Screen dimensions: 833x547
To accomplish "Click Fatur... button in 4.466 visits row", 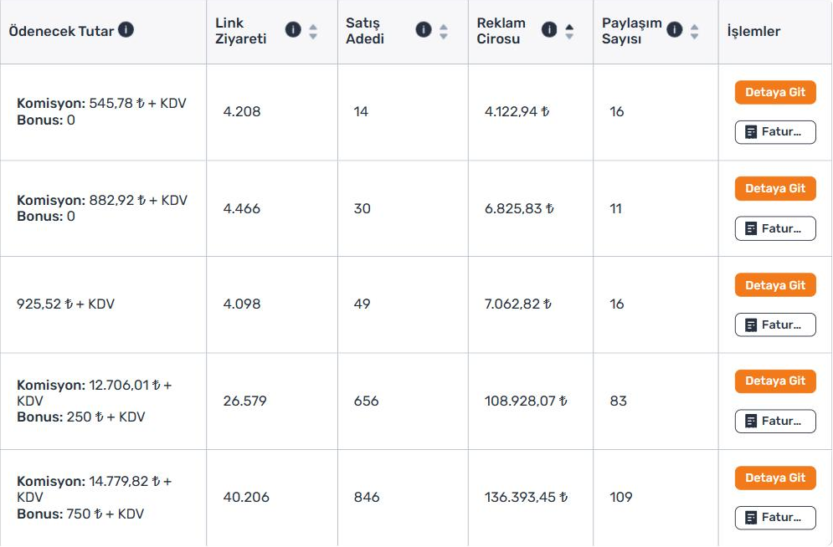I will [775, 228].
